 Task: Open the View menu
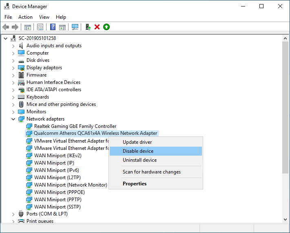click(44, 17)
